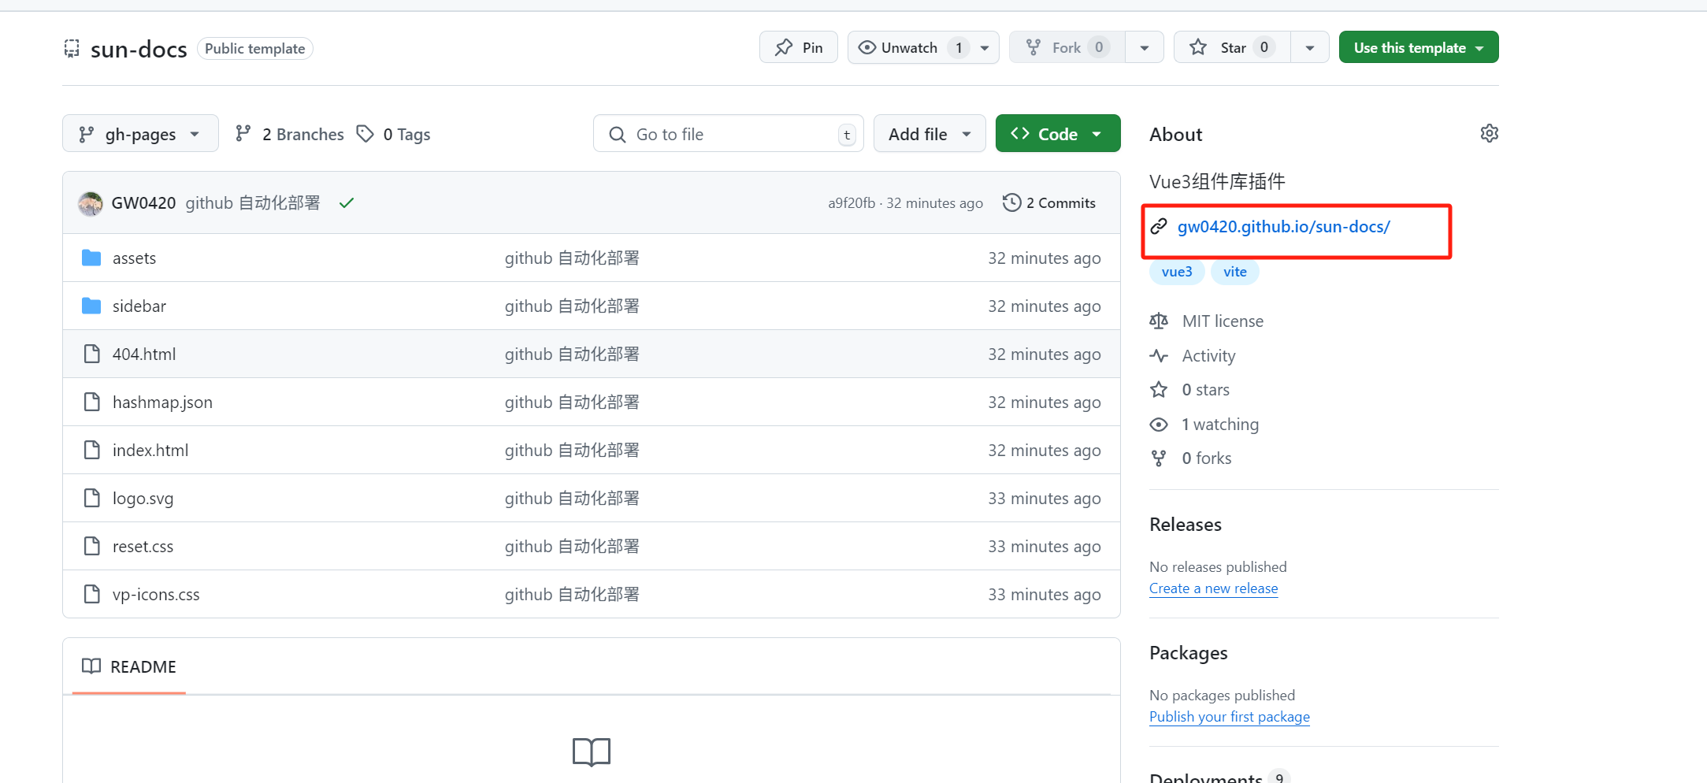Focus the Go to file search field
The height and width of the screenshot is (783, 1707).
pyautogui.click(x=728, y=134)
